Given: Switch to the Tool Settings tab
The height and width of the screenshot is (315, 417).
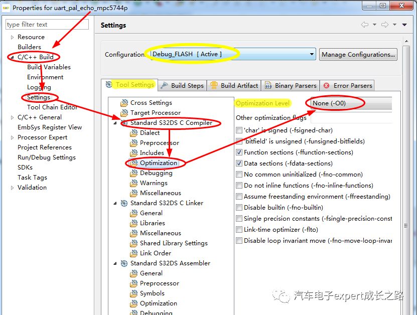Looking at the screenshot, I should (130, 85).
